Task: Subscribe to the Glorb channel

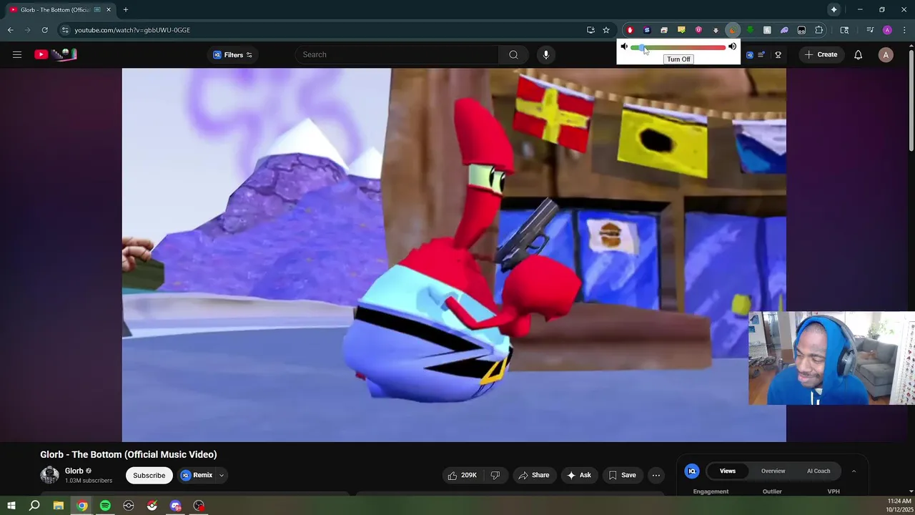Action: [149, 475]
